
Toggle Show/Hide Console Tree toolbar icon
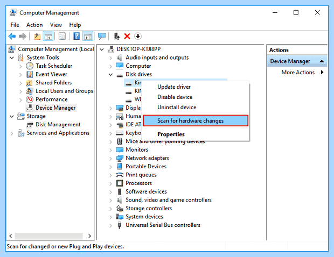48,37
